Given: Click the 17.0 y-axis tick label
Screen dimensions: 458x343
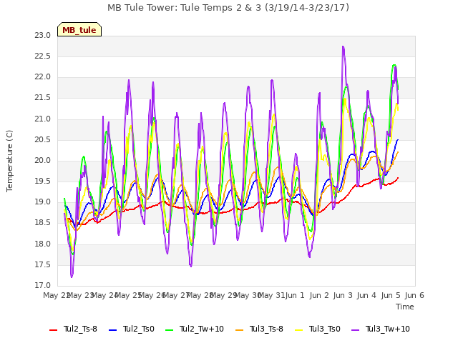Looking at the screenshot, I should pos(43,286).
